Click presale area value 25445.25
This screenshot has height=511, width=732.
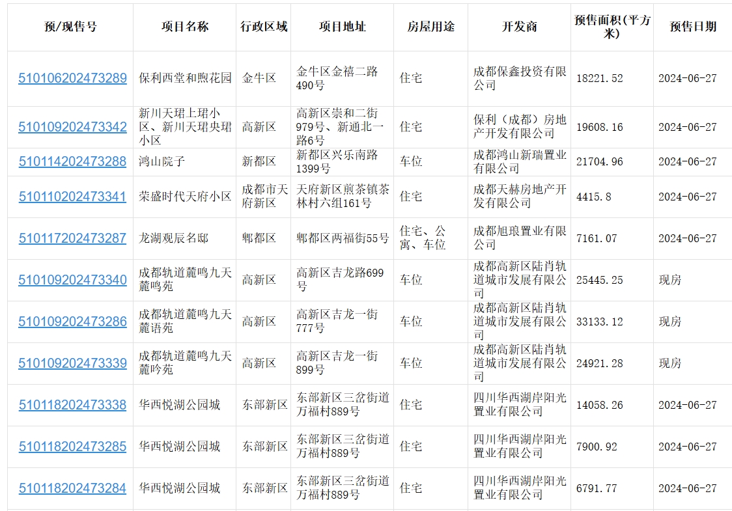599,280
